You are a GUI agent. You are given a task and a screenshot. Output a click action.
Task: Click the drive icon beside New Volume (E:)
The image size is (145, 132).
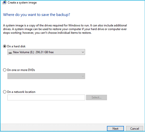(x=10, y=52)
